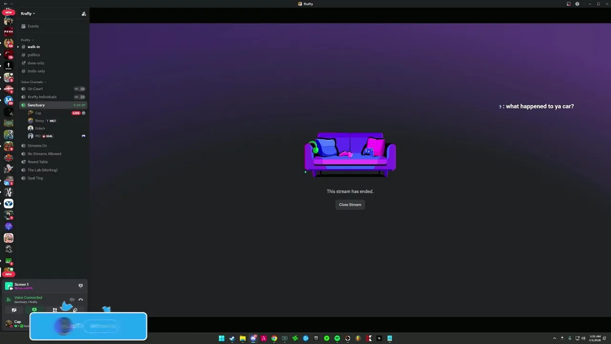Join the Gyal Ting voice channel
611x344 pixels.
click(53, 178)
